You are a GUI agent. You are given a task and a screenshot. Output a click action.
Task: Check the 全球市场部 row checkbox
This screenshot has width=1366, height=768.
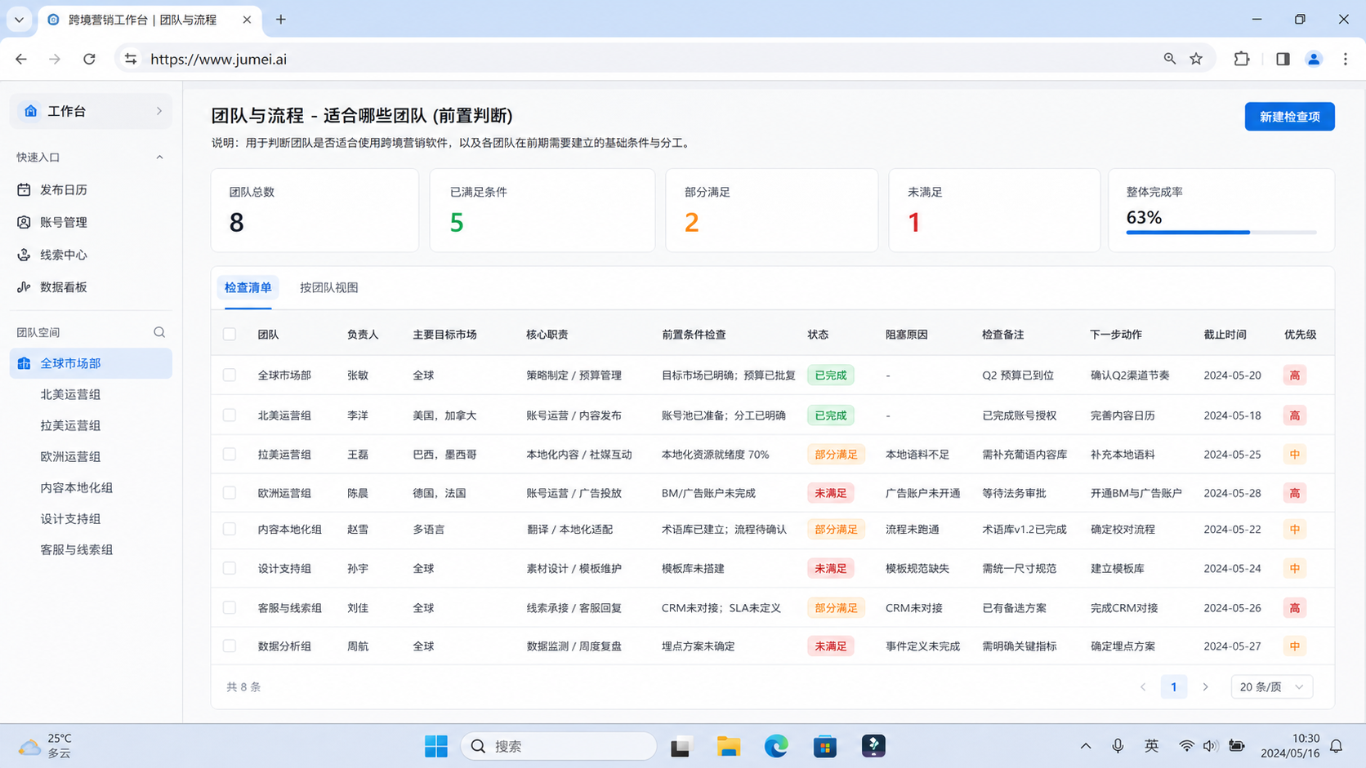click(230, 375)
